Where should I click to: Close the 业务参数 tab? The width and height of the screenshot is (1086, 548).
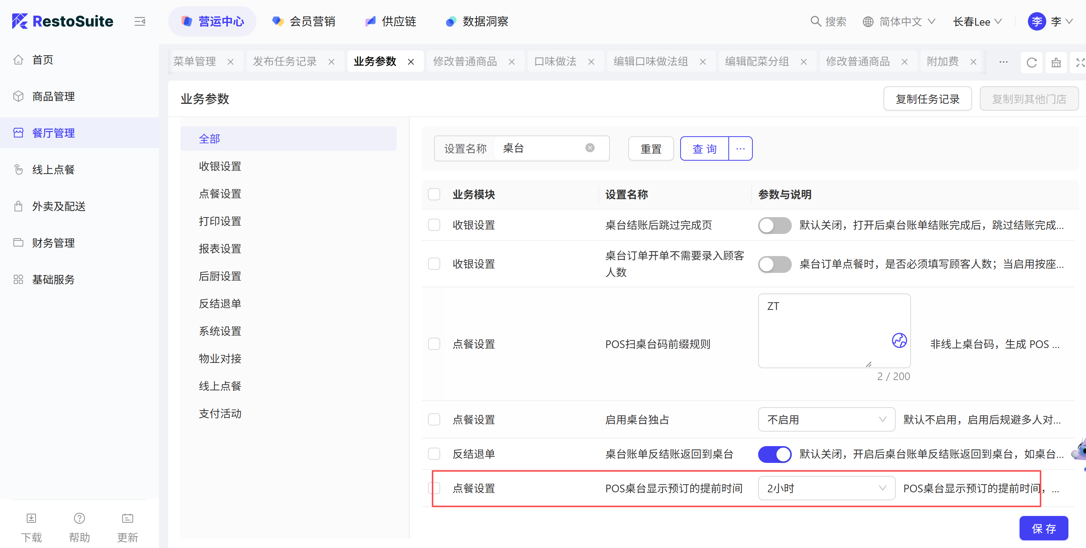pos(411,62)
